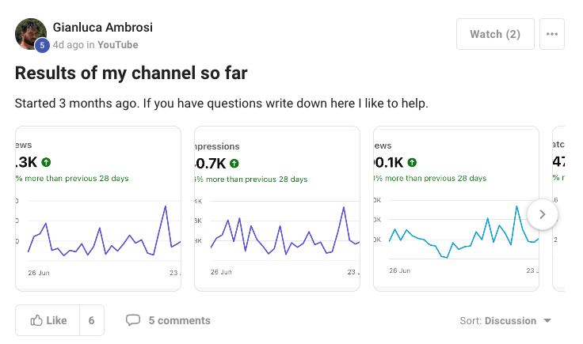This screenshot has height=344, width=583.
Task: Click the speech bubble comments icon
Action: click(133, 320)
